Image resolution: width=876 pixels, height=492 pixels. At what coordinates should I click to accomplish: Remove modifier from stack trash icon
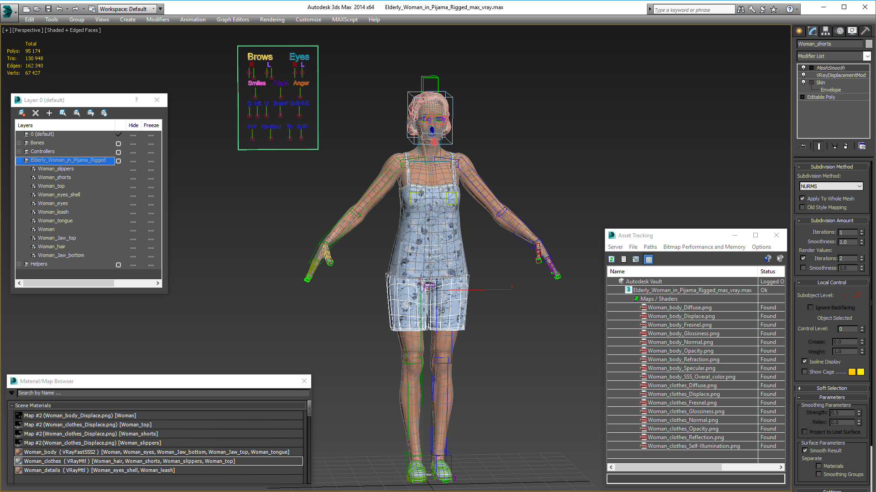click(x=845, y=146)
